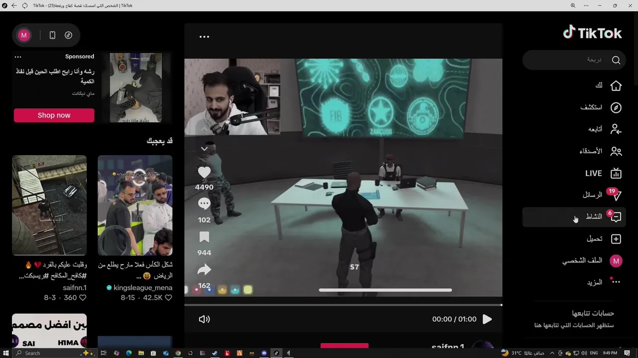Share the video with arrow icon
This screenshot has width=638, height=358.
click(x=204, y=270)
